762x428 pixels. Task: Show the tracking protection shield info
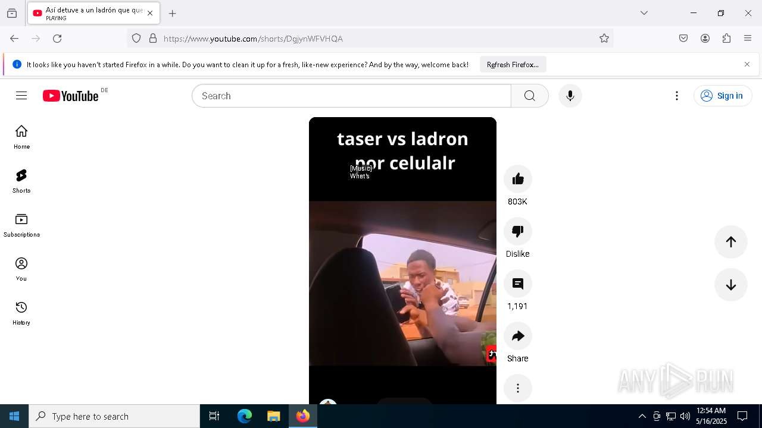(x=136, y=39)
